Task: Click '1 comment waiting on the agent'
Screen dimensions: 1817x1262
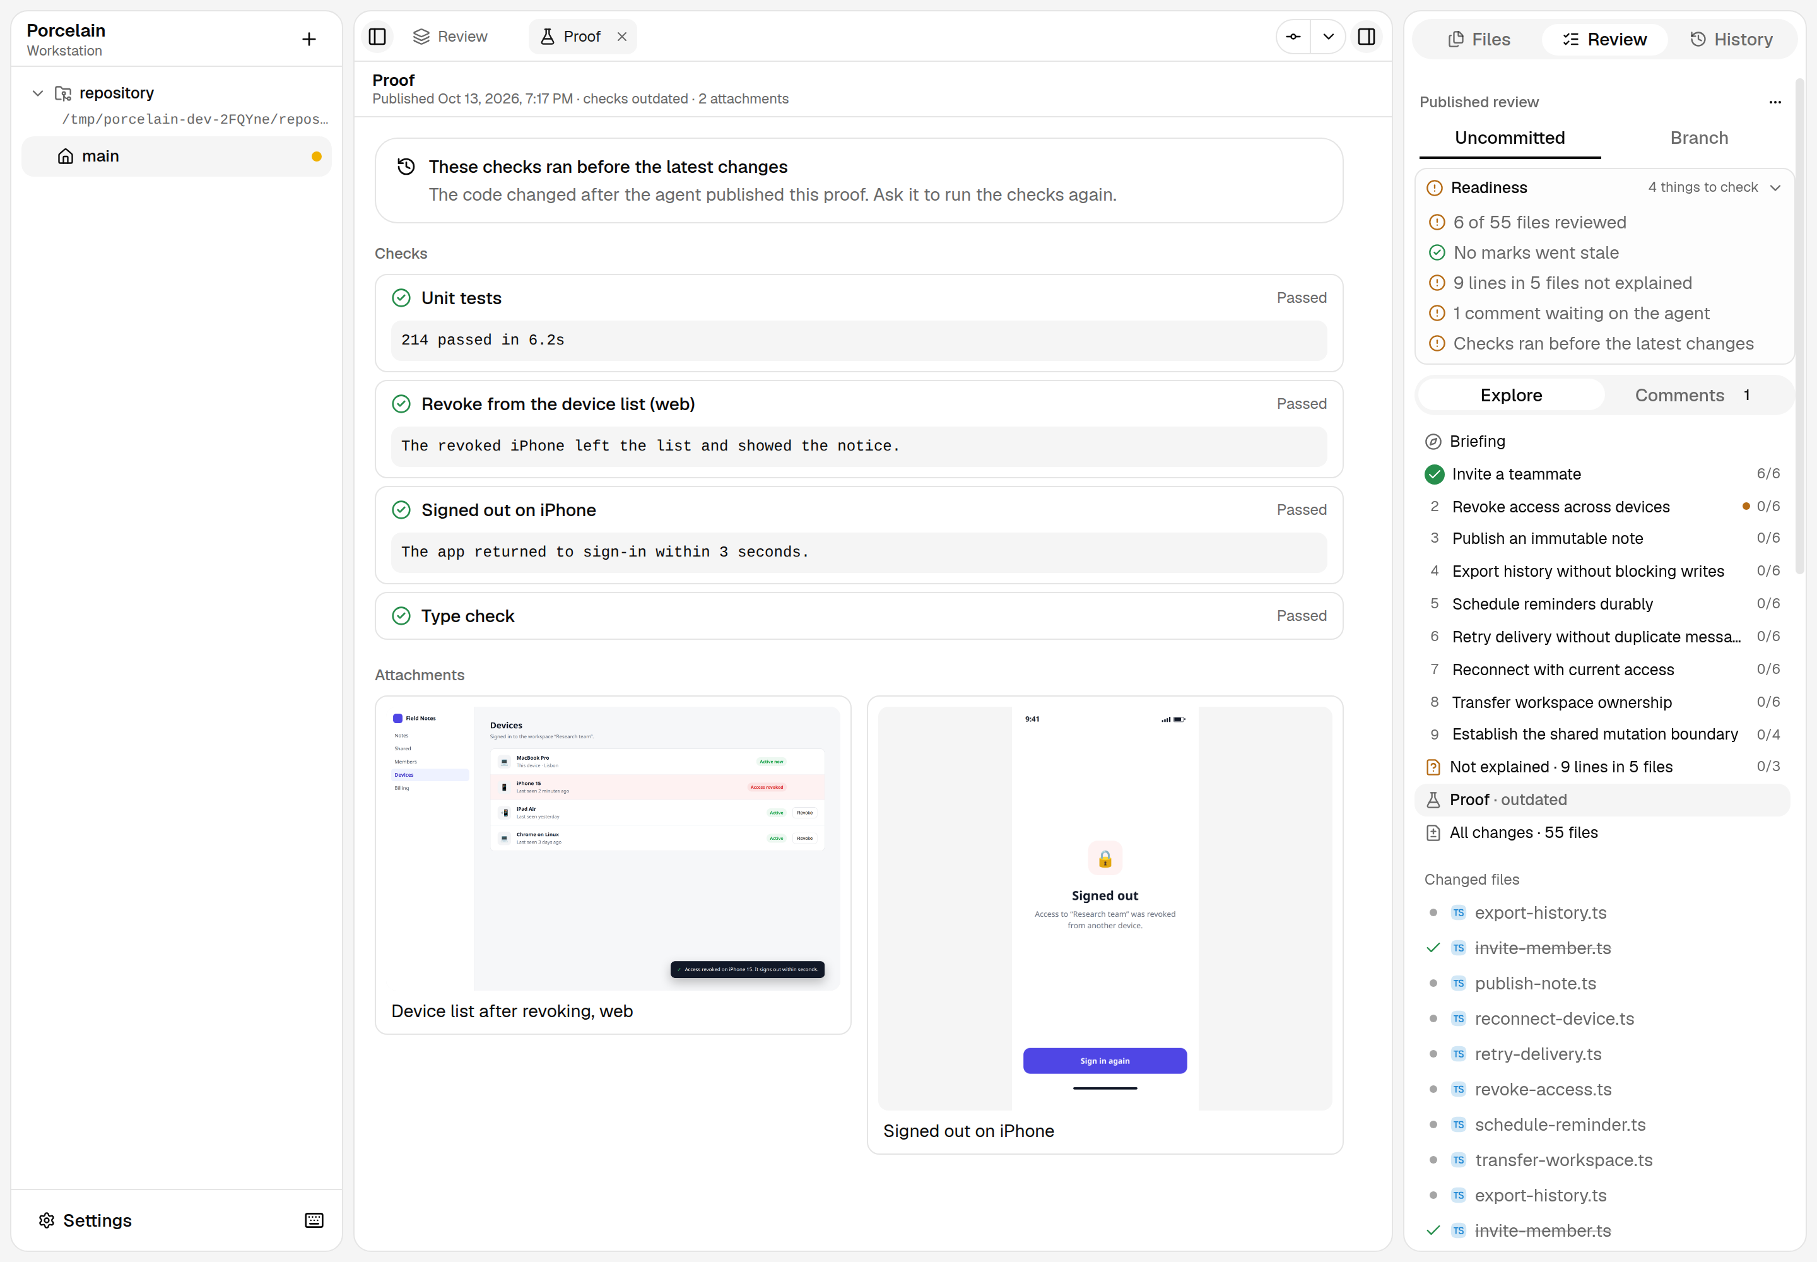Action: 1580,314
